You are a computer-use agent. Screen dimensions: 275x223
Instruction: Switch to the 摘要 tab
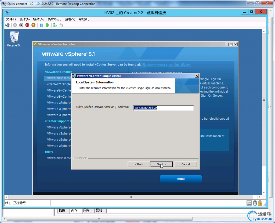(x=62, y=210)
